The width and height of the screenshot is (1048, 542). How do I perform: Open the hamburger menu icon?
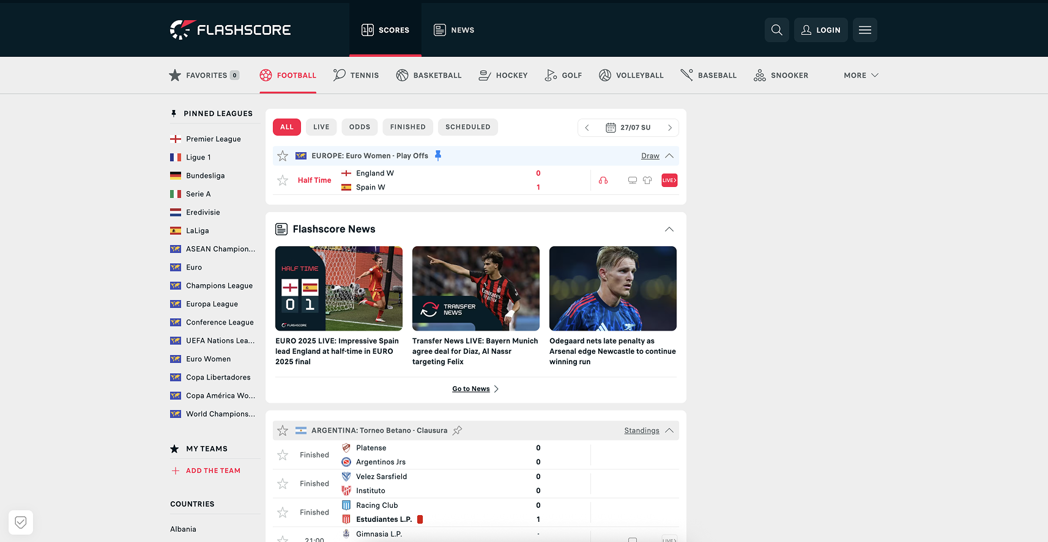click(865, 30)
